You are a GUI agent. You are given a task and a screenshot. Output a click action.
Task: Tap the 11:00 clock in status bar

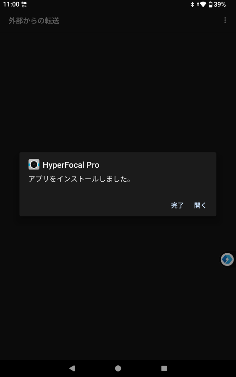tap(11, 4)
